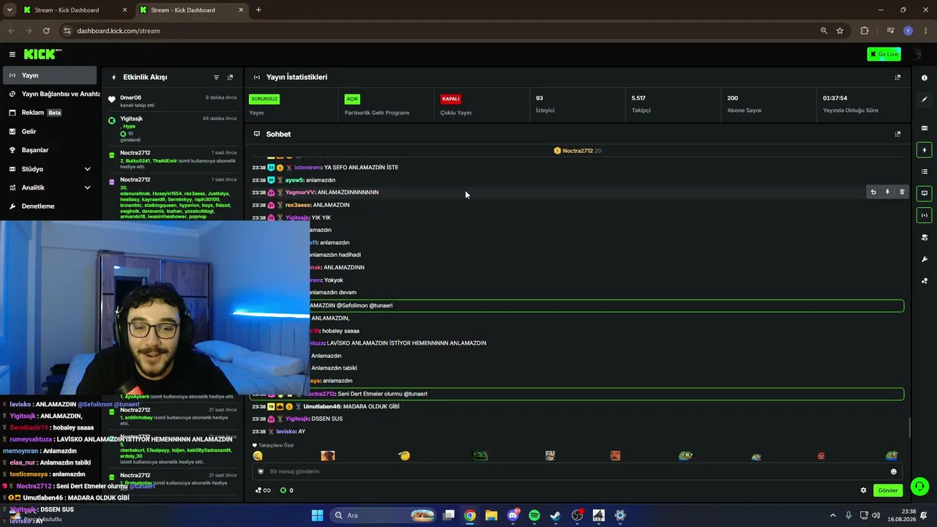Open the Chrome profile avatar
This screenshot has width=937, height=527.
click(x=908, y=31)
